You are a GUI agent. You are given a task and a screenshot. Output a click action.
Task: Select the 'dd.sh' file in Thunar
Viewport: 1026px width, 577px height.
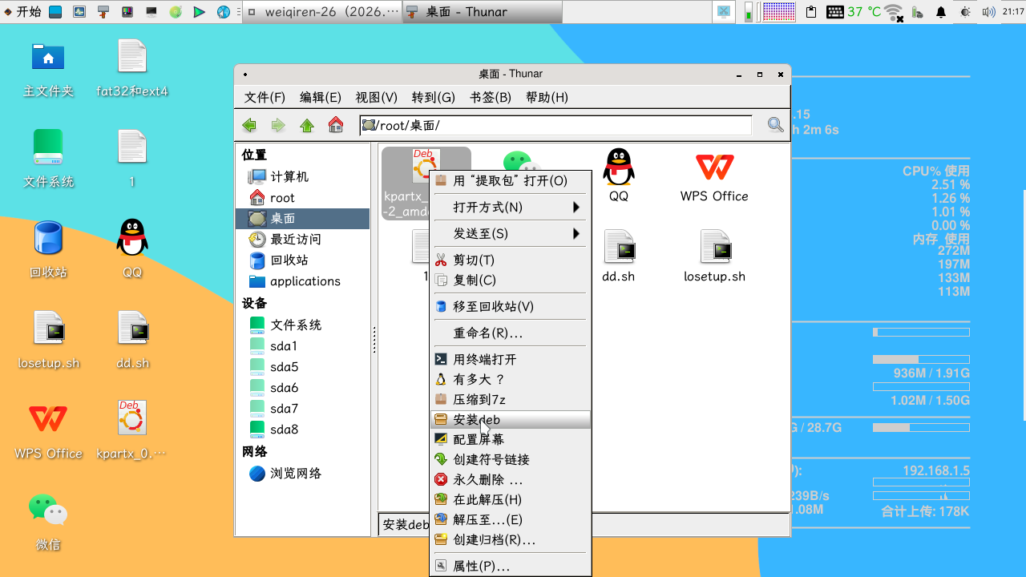tap(619, 256)
